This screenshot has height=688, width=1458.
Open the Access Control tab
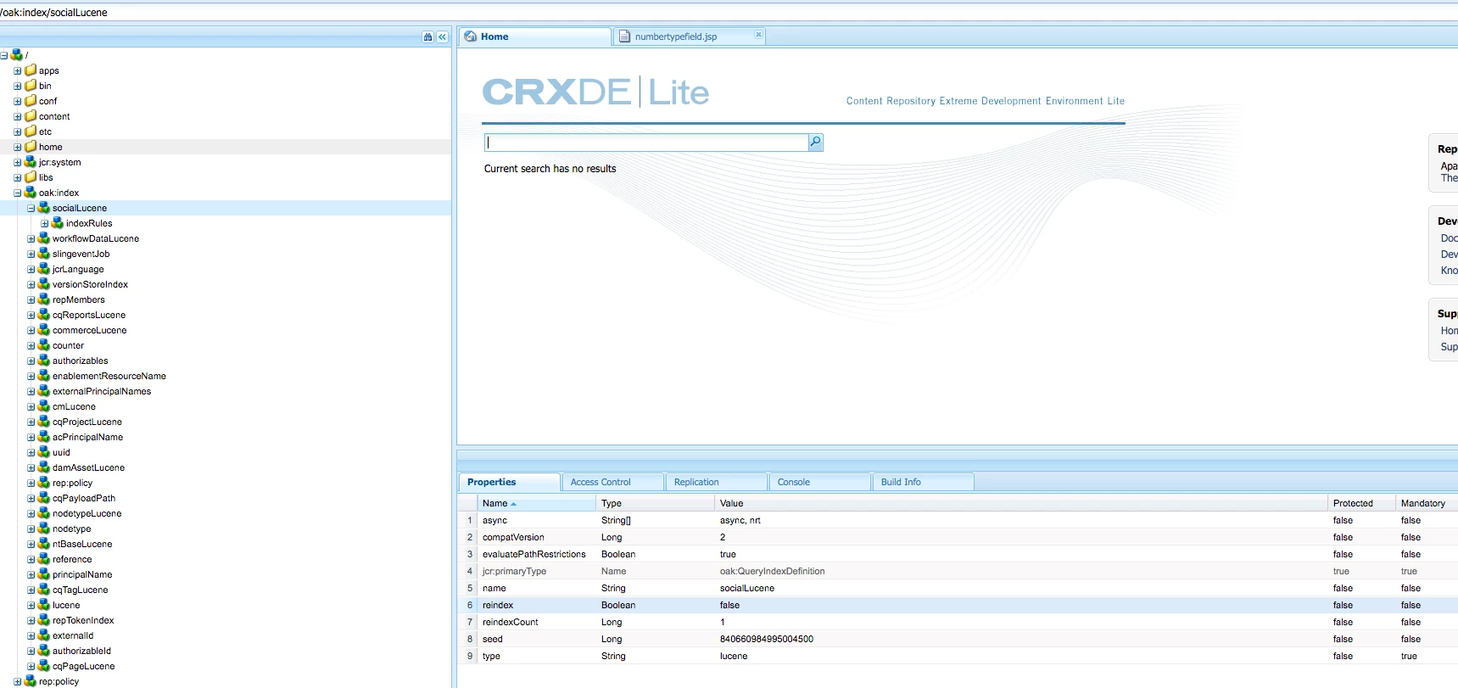point(612,482)
